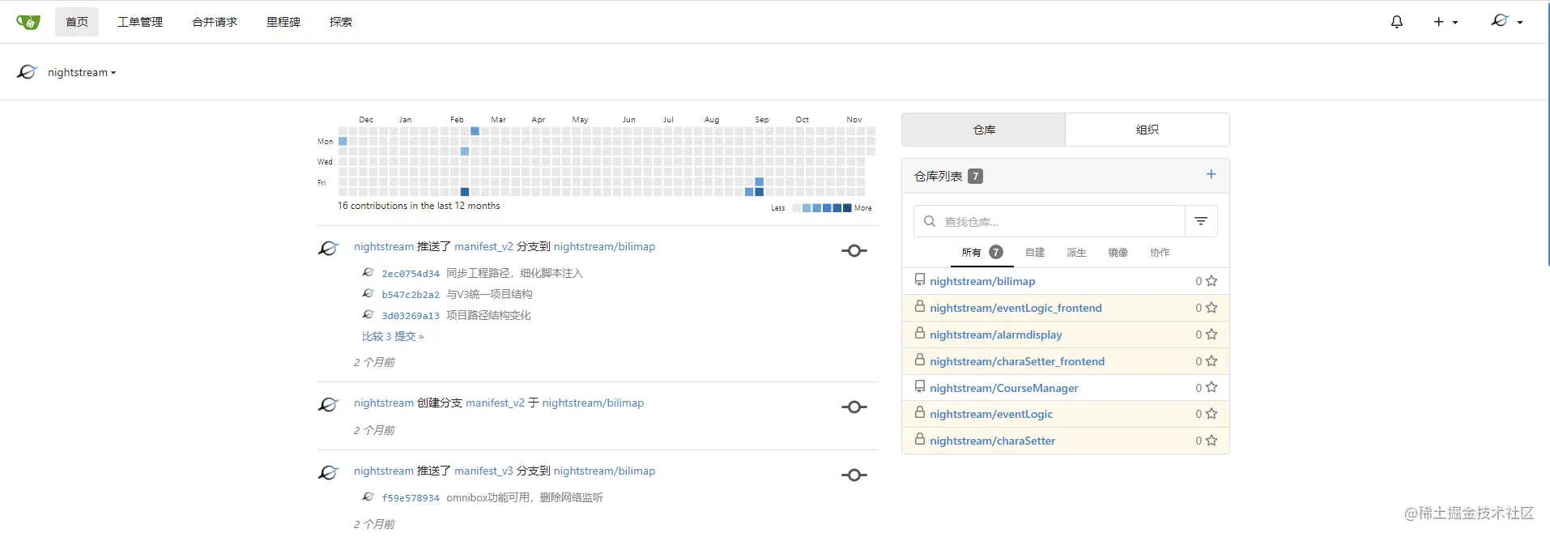Open the notifications bell icon
Screen dimensions: 1550x537
click(x=1396, y=22)
